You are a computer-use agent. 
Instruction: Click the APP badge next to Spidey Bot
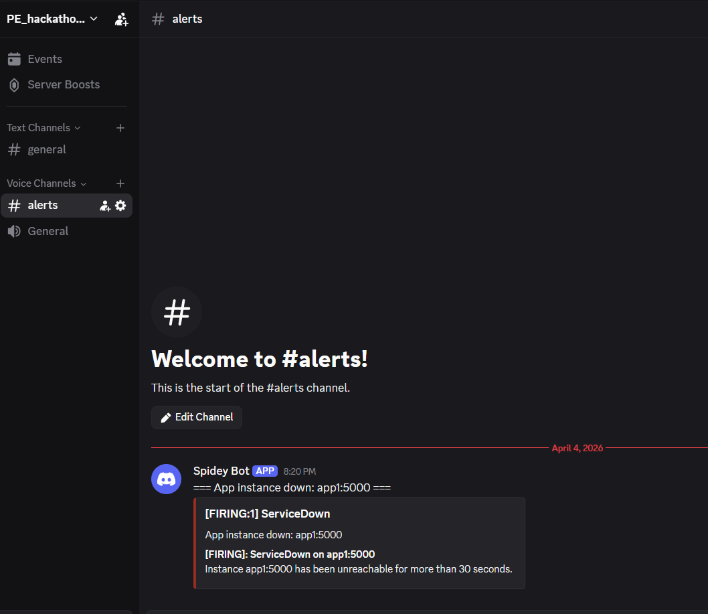(265, 471)
